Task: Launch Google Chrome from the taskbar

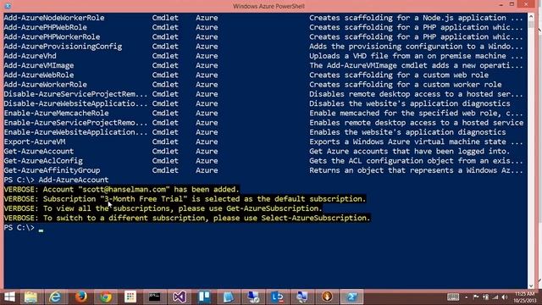Action: tap(106, 297)
